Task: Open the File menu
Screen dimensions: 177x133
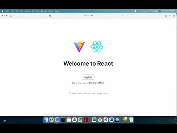Action: (x=12, y=11)
